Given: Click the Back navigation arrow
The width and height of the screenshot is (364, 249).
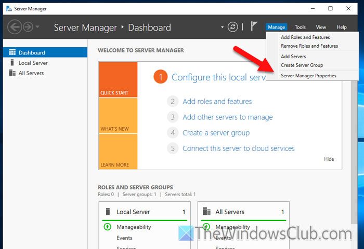Looking at the screenshot, I should (x=15, y=27).
